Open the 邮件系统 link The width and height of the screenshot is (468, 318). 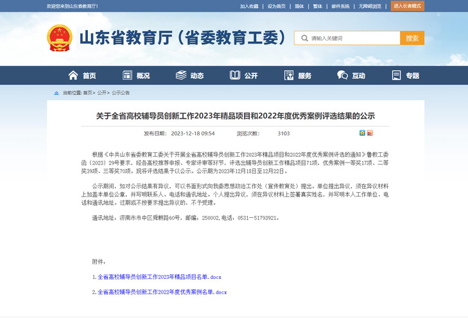coord(340,6)
